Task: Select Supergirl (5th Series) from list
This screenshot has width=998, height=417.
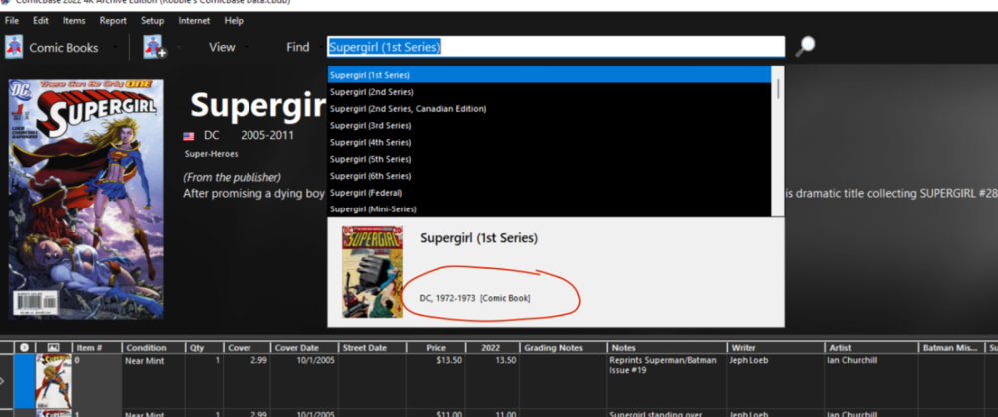Action: tap(549, 159)
